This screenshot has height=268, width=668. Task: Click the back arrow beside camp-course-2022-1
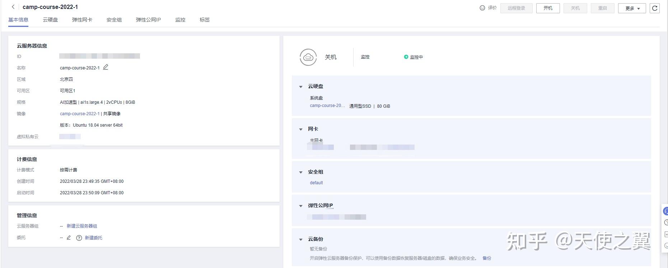[13, 7]
